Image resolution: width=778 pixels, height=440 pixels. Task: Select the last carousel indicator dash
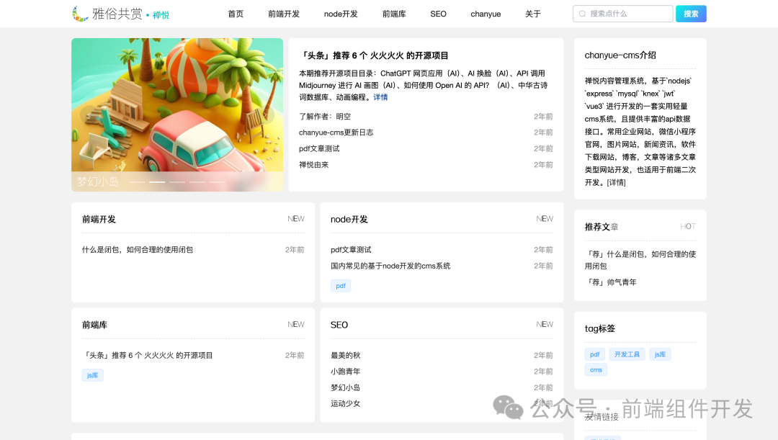218,182
